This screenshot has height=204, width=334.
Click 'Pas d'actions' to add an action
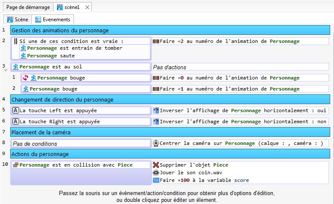point(170,67)
